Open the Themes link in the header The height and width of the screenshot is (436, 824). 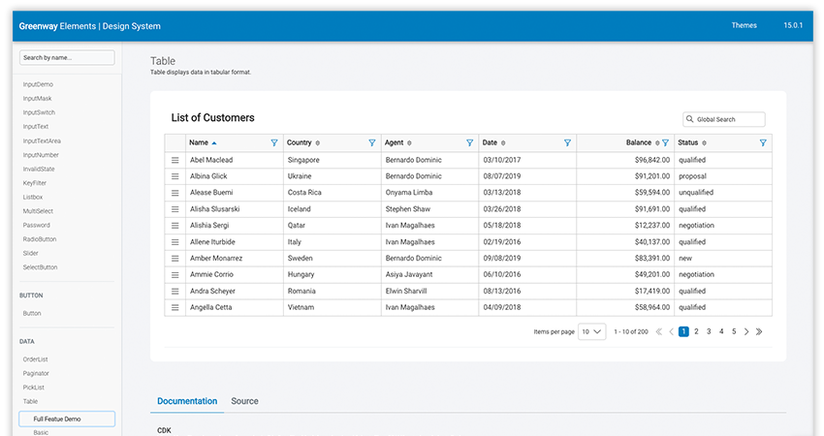click(744, 26)
